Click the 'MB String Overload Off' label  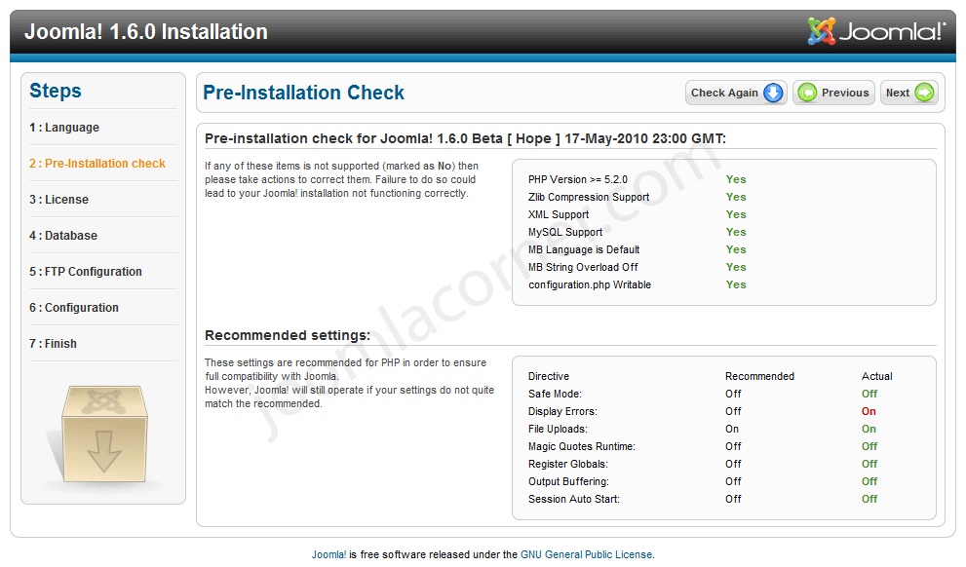pyautogui.click(x=583, y=267)
